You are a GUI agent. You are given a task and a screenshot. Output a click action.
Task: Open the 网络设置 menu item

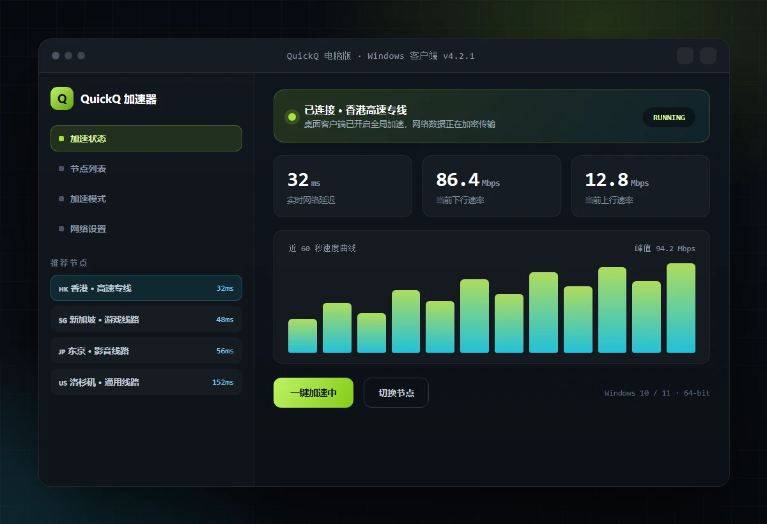coord(146,229)
